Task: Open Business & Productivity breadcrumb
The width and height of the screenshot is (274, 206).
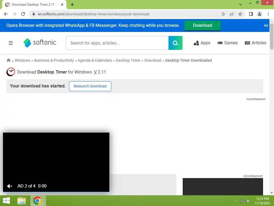Action: [54, 60]
